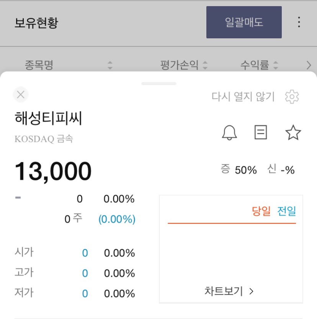317x319 pixels.
Task: Tap the 보유현황 section title
Action: pos(36,23)
